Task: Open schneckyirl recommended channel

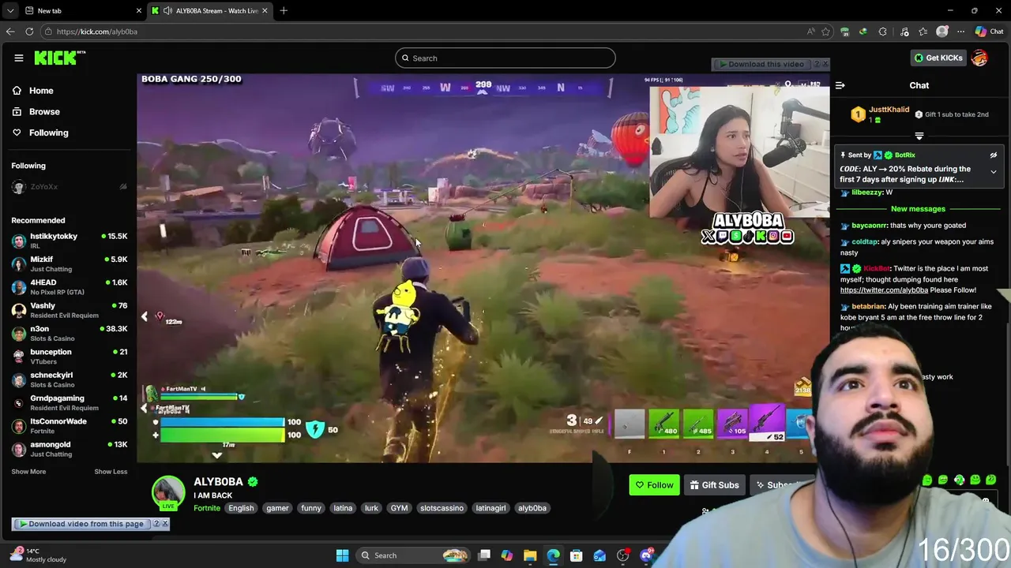Action: pos(69,379)
